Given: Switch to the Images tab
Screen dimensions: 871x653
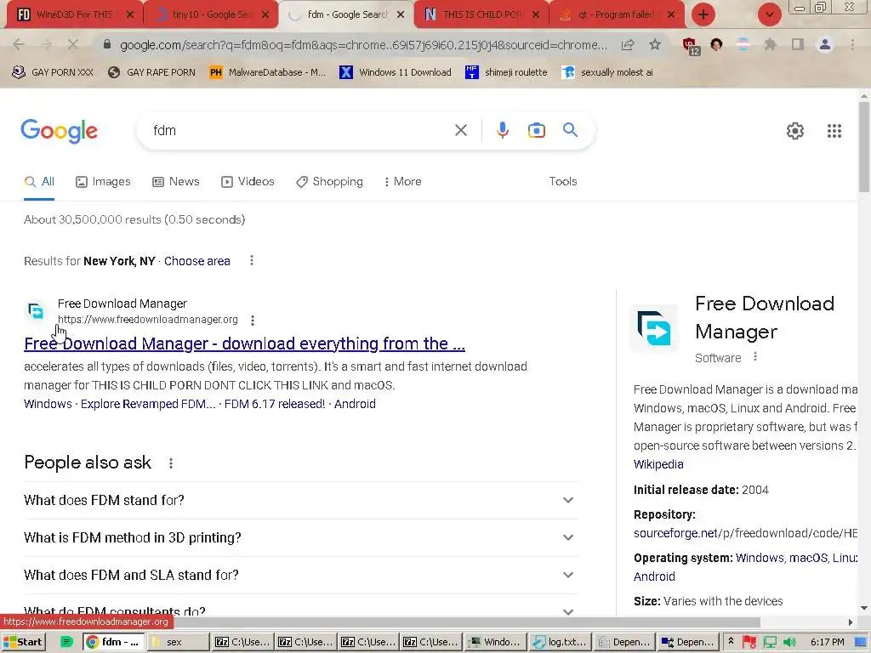Looking at the screenshot, I should click(x=103, y=182).
